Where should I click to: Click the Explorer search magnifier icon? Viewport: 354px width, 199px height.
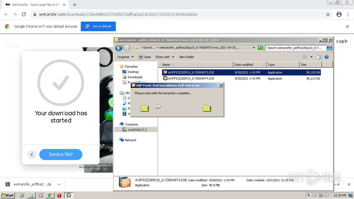(x=329, y=48)
